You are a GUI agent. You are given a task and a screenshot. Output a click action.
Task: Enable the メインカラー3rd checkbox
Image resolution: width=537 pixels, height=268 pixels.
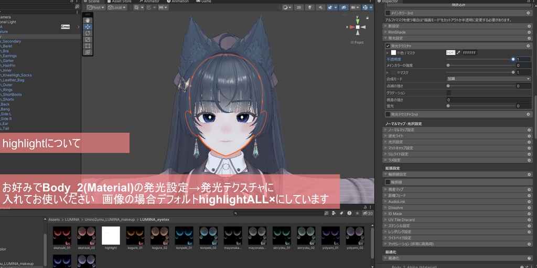point(388,13)
